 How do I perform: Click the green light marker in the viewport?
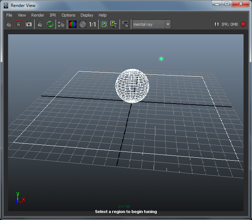coord(161,59)
